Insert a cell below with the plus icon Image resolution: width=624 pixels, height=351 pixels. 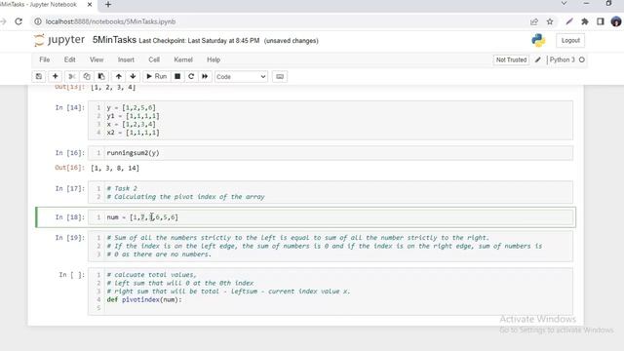point(55,76)
